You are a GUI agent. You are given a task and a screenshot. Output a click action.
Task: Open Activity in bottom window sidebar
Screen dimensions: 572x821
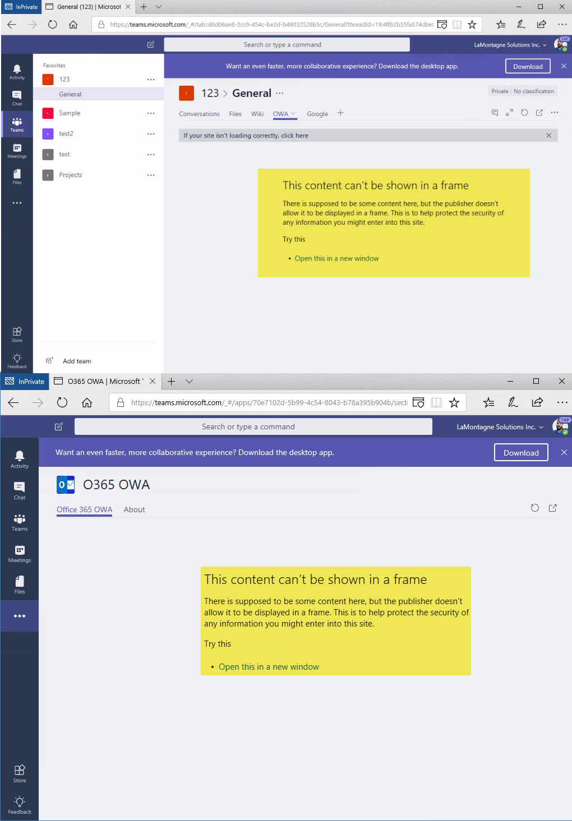(x=20, y=460)
